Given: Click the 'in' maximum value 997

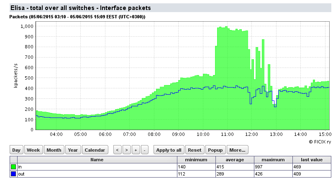Looking at the screenshot, I should click(x=259, y=167).
